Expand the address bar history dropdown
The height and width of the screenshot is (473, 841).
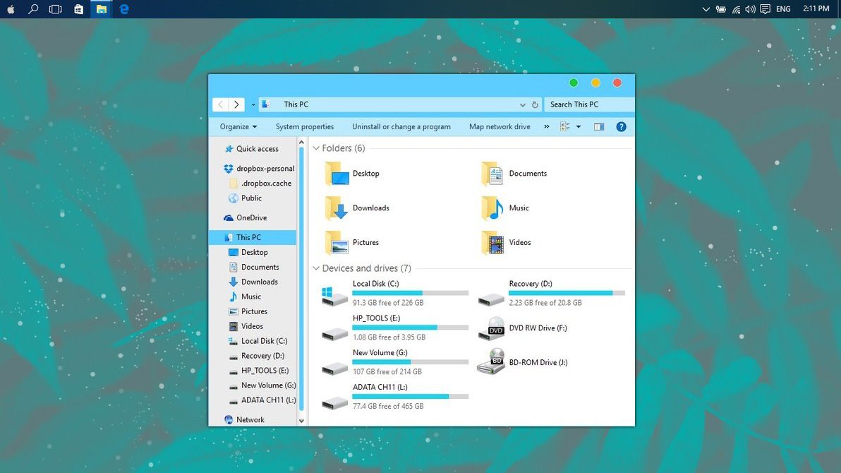522,104
